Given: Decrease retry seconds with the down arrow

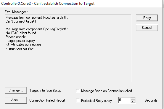Looking at the screenshot, I should 133,102.
